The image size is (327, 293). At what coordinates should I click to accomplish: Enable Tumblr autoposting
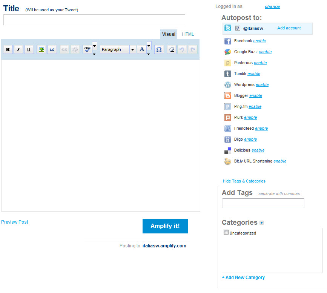pos(254,74)
